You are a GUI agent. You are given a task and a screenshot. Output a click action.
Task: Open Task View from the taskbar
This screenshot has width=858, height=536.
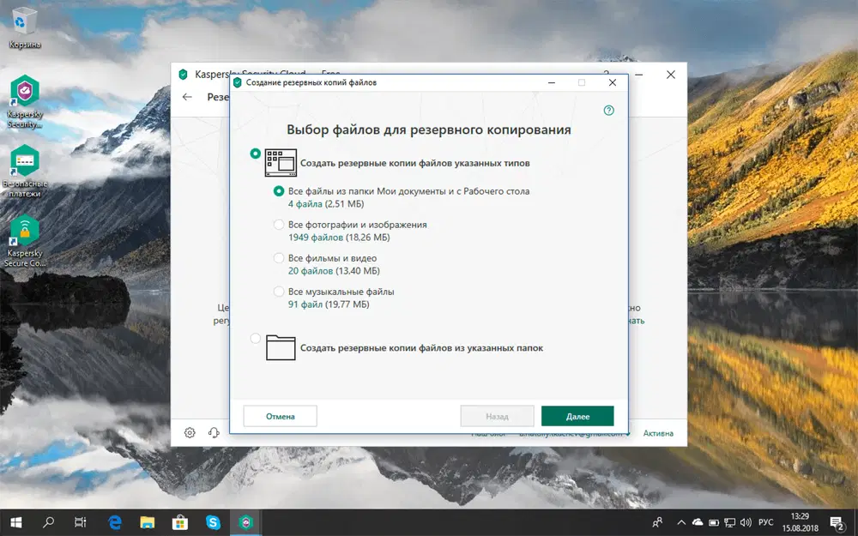[x=78, y=521]
